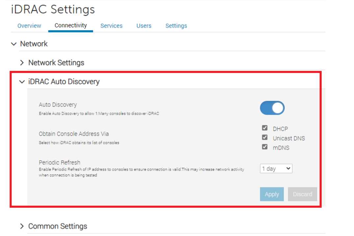Collapse the iDRAC Auto Discovery heading text
This screenshot has width=354, height=236.
pos(64,82)
